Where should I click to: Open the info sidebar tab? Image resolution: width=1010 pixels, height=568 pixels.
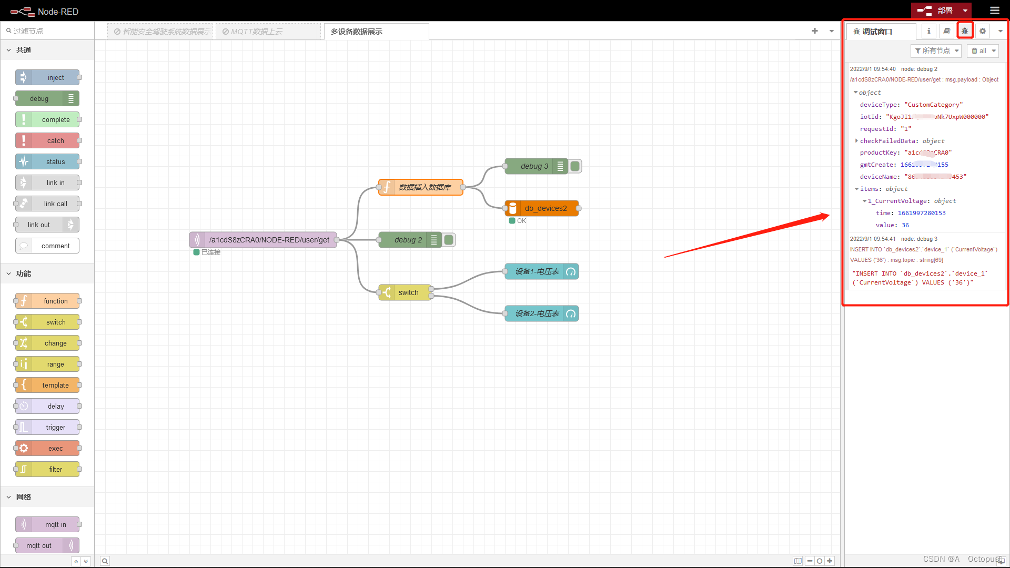pyautogui.click(x=929, y=31)
